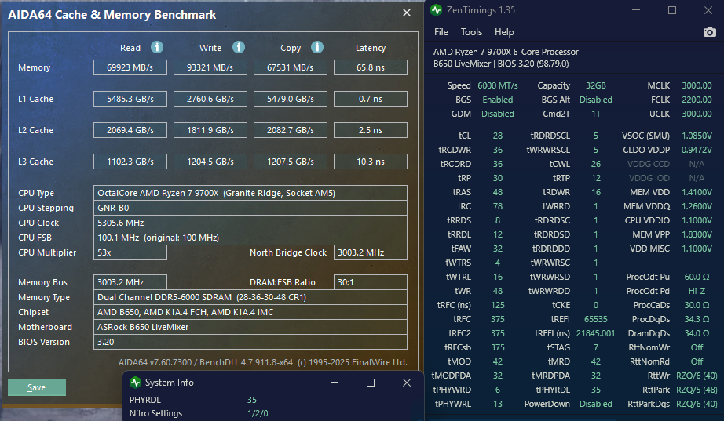Click the DRAM:FSB Ratio field 30:1
724x421 pixels.
coord(371,282)
